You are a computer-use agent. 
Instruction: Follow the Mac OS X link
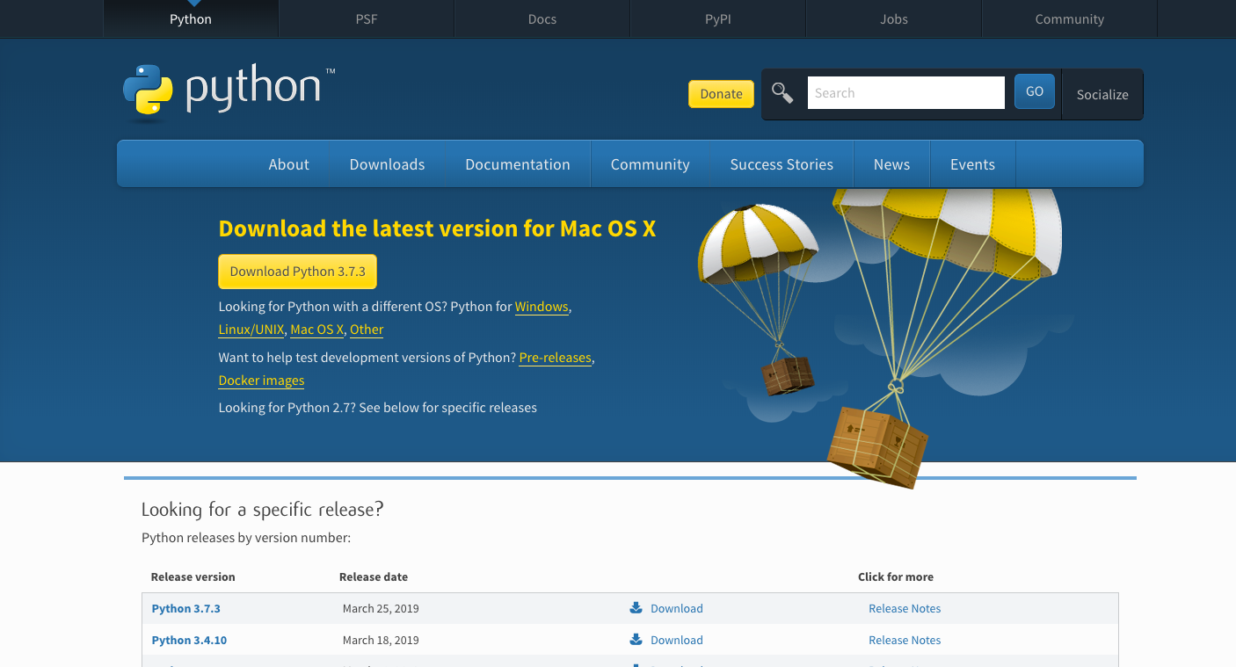(x=316, y=330)
